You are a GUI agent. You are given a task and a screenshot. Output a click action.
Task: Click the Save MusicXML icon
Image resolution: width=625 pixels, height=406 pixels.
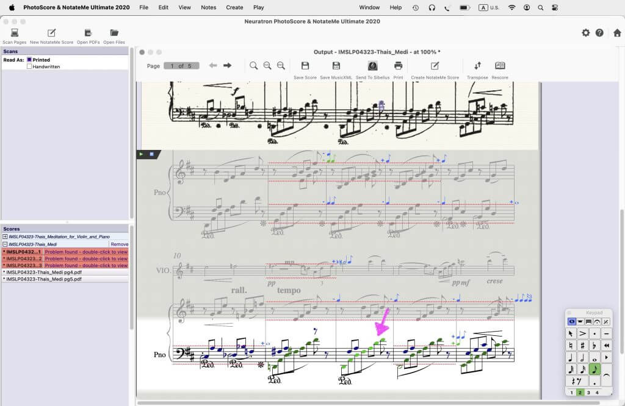click(336, 66)
